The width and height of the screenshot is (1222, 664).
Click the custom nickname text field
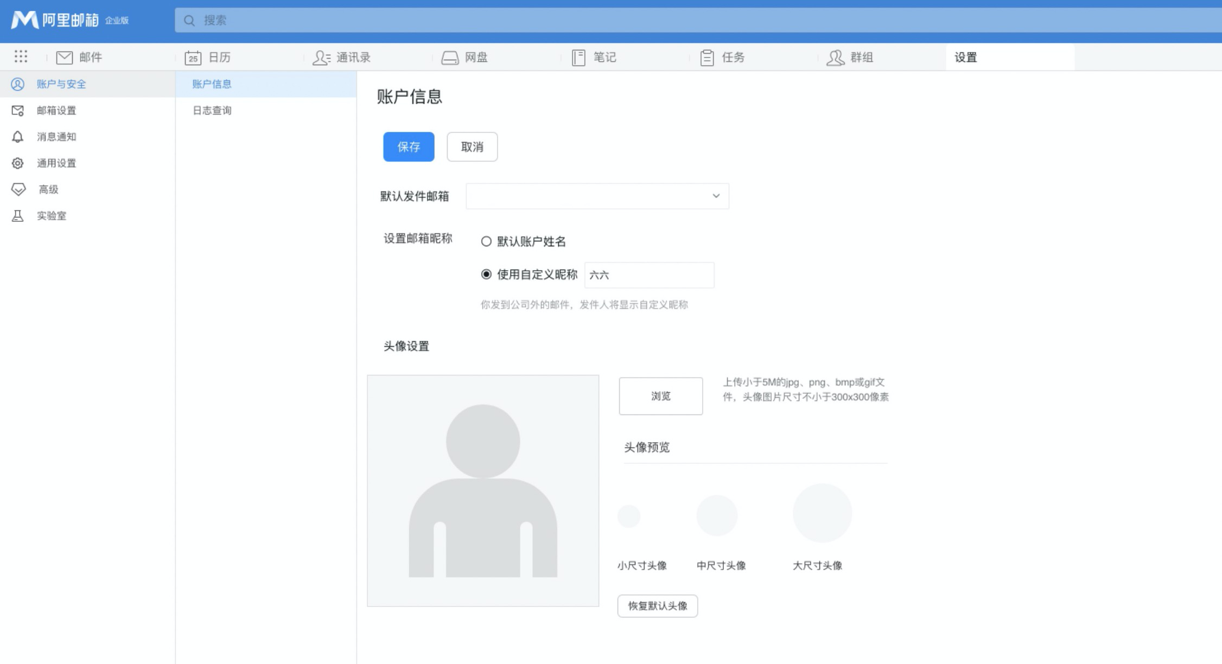coord(649,275)
